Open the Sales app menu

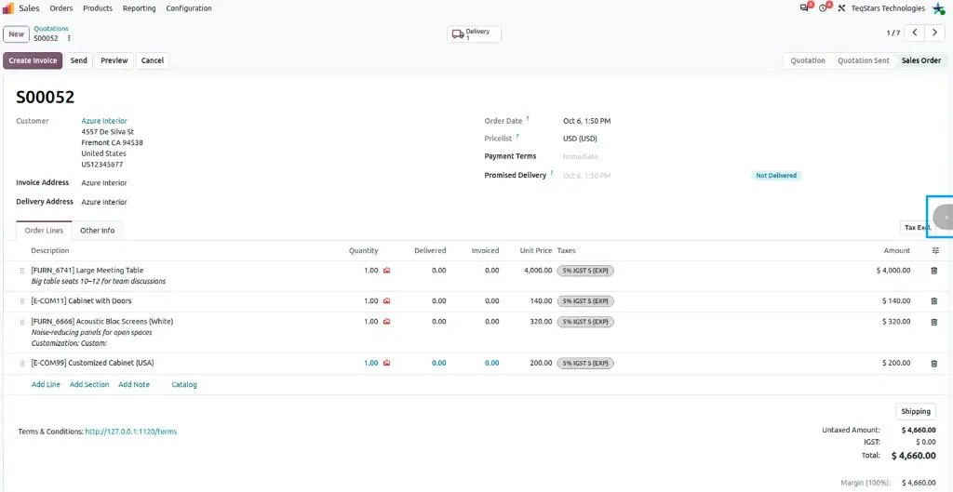click(x=29, y=8)
